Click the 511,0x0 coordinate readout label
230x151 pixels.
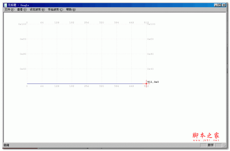[x=153, y=82]
